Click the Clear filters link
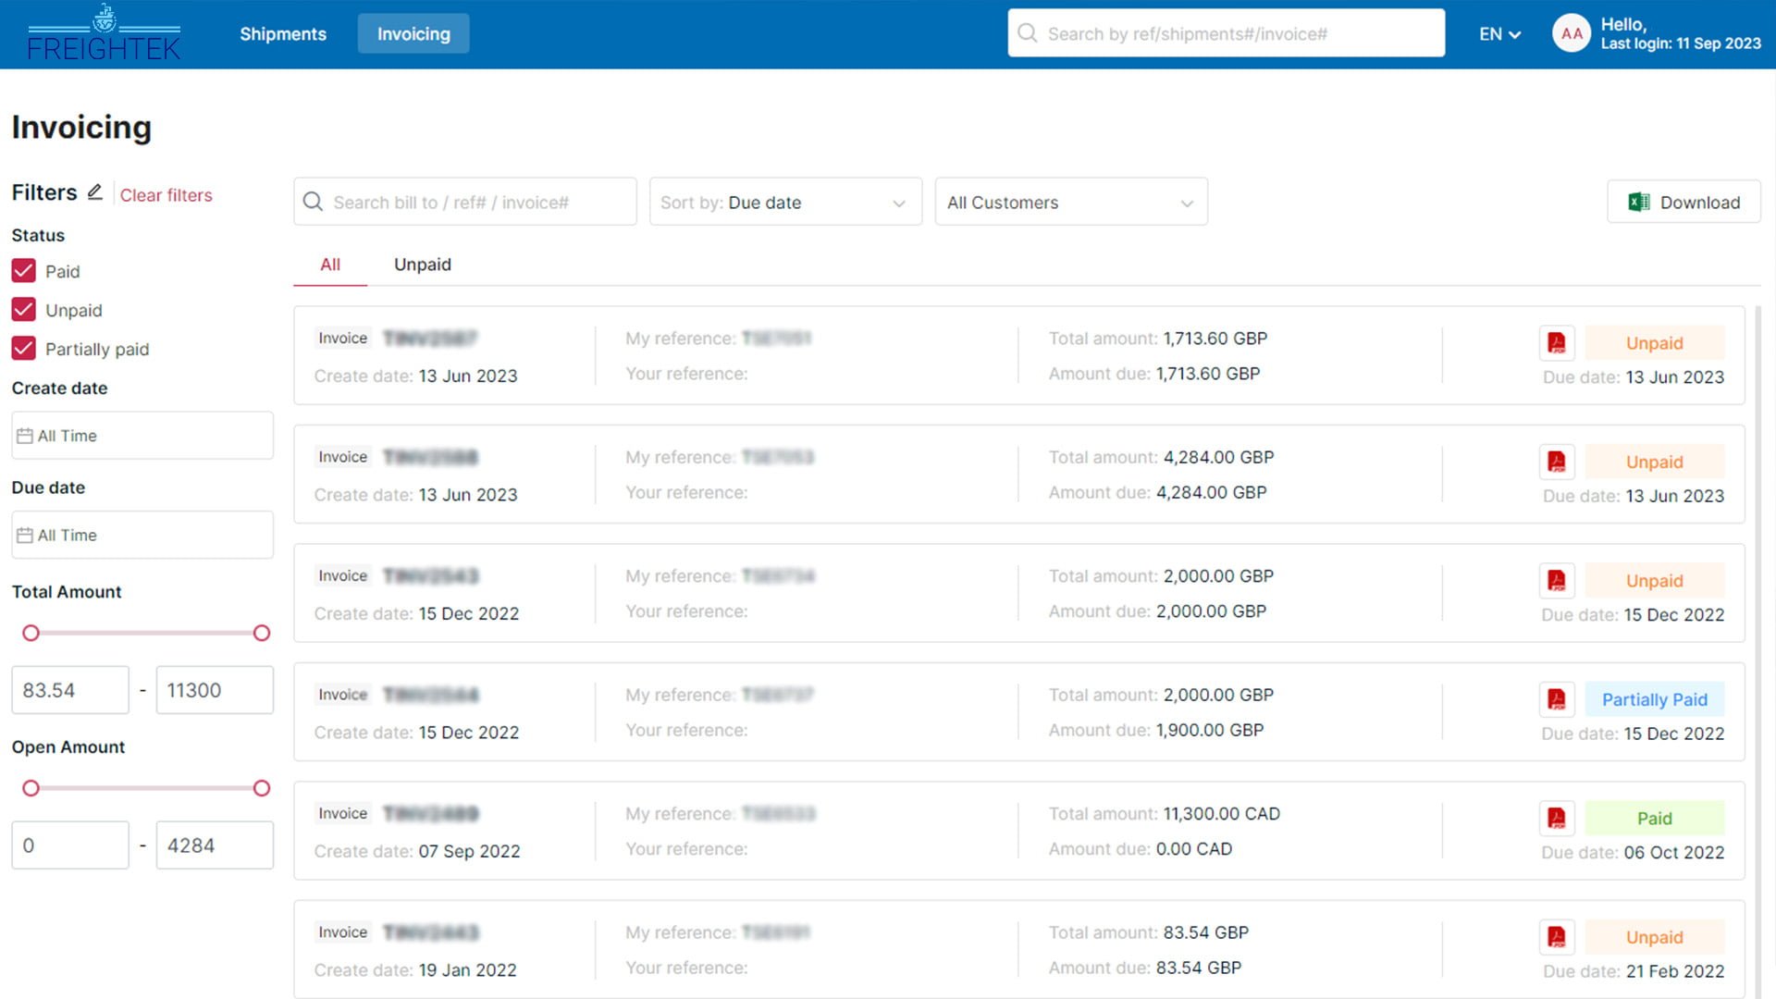Viewport: 1776px width, 999px height. click(166, 195)
